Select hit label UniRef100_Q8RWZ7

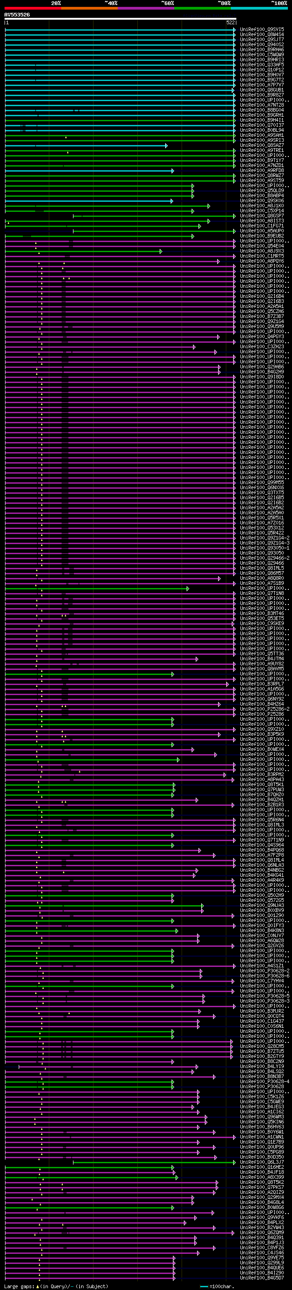[x=262, y=176]
